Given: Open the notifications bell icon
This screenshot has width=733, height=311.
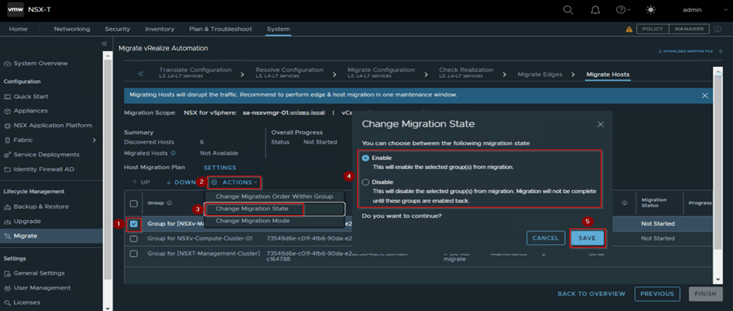Looking at the screenshot, I should coord(595,10).
